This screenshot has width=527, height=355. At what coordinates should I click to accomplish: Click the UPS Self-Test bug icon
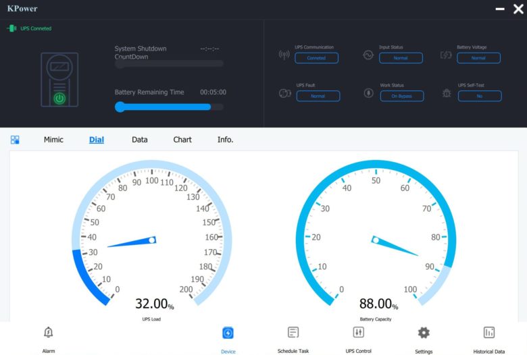447,93
